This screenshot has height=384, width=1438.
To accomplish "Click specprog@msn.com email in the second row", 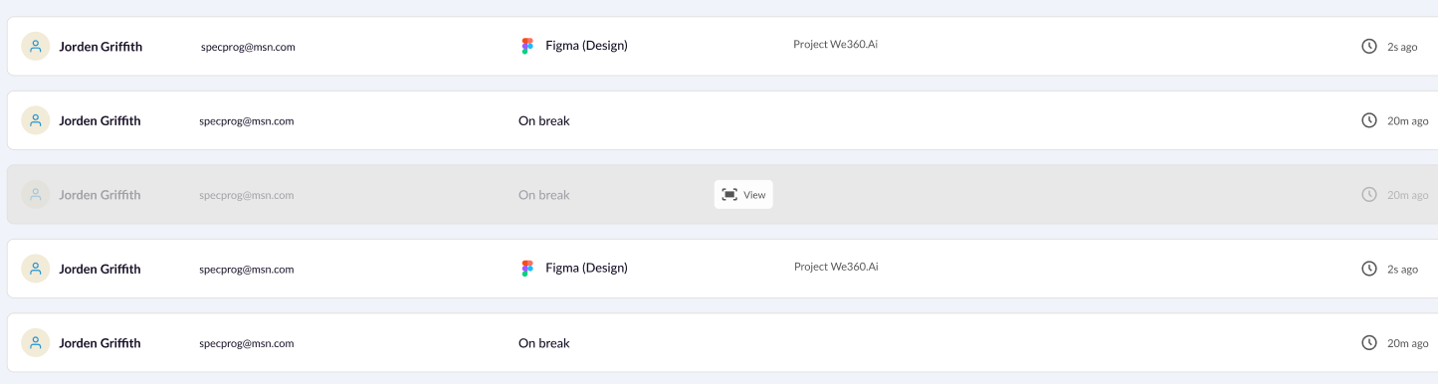I will click(x=247, y=121).
